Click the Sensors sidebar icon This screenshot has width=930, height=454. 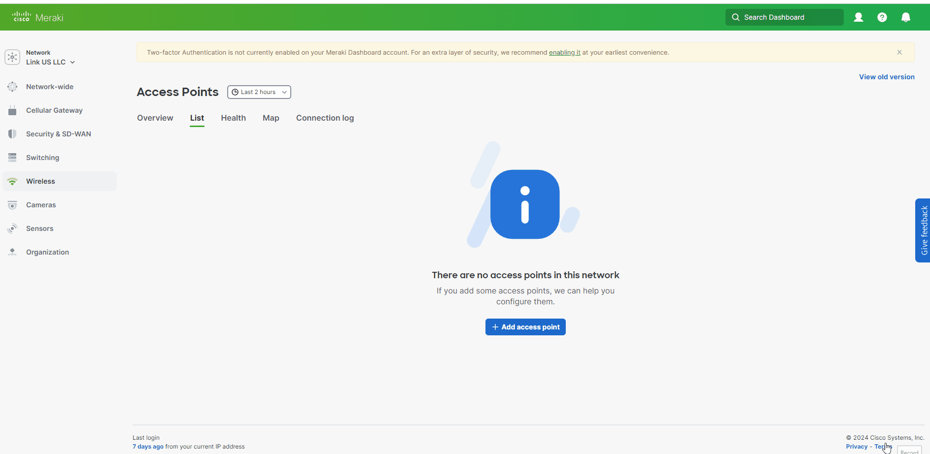coord(13,228)
